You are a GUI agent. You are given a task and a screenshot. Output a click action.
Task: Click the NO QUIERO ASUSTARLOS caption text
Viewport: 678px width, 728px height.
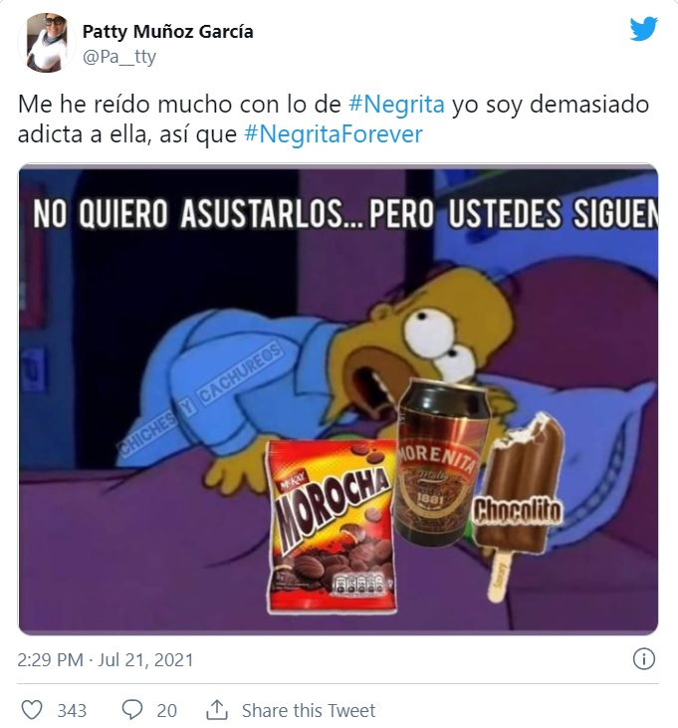345,214
